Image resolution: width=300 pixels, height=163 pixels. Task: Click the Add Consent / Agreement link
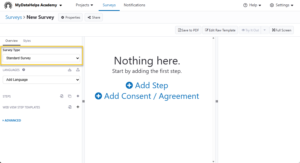coord(147,96)
